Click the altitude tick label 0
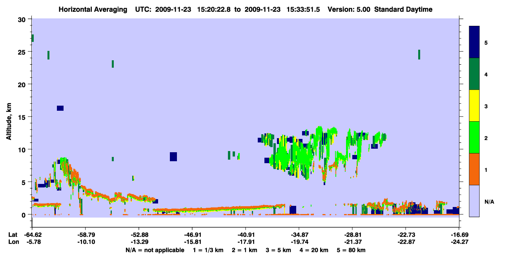Screen dimensions: 510x261 [x=24, y=214]
